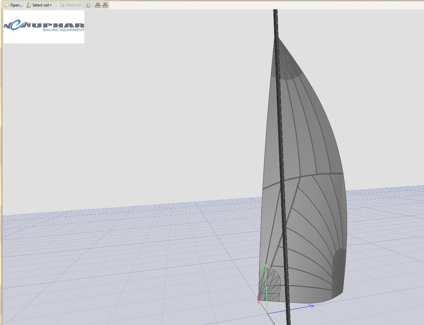
Task: Click the dark mast above the sail head
Action: click(275, 22)
